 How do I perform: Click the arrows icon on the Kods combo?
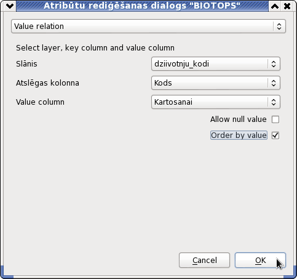tap(274, 83)
